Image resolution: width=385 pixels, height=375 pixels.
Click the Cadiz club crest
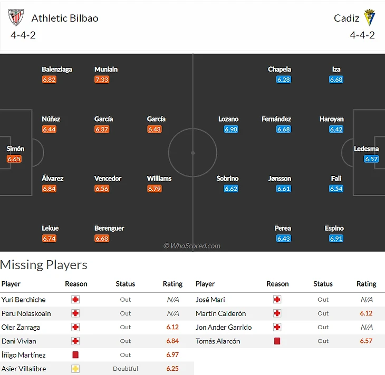pos(370,18)
